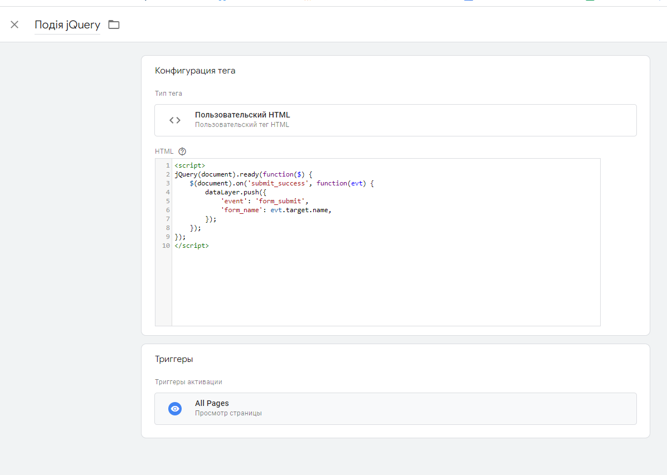Screen dimensions: 667x475
Task: Click line number 10 in the editor gutter
Action: click(166, 246)
